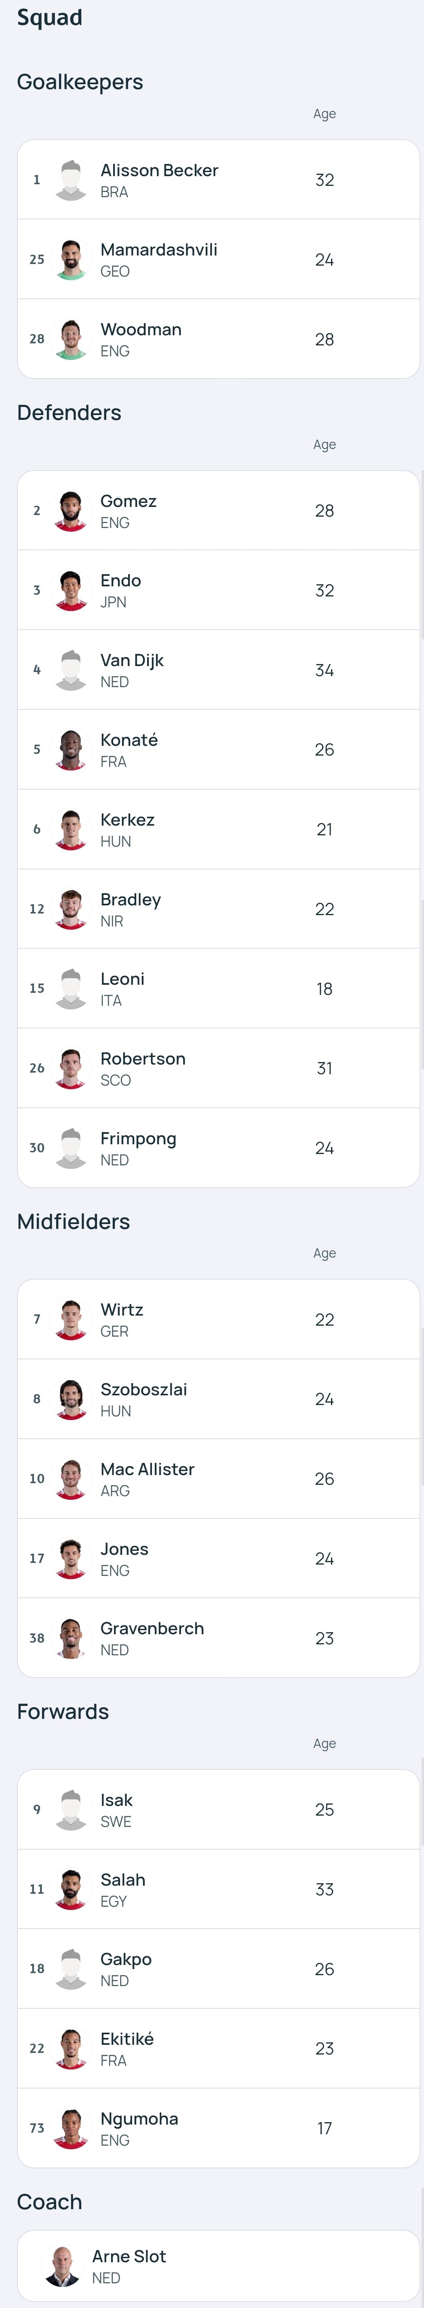Screen dimensions: 424x2308
Task: Click Gravenberch's headshot image
Action: point(71,1639)
